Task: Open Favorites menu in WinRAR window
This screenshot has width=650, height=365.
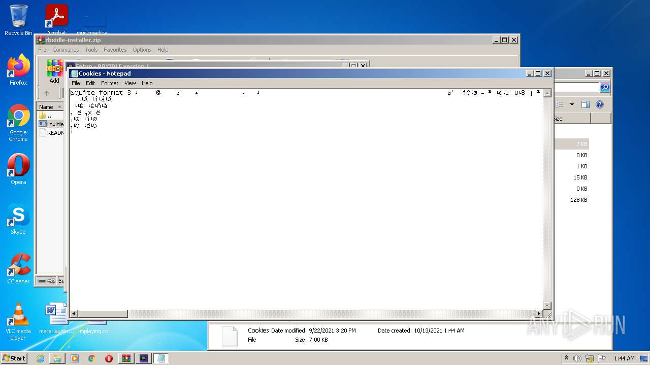Action: point(115,50)
